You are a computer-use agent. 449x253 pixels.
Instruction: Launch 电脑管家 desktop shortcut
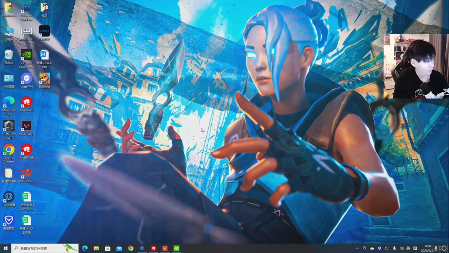tap(9, 223)
